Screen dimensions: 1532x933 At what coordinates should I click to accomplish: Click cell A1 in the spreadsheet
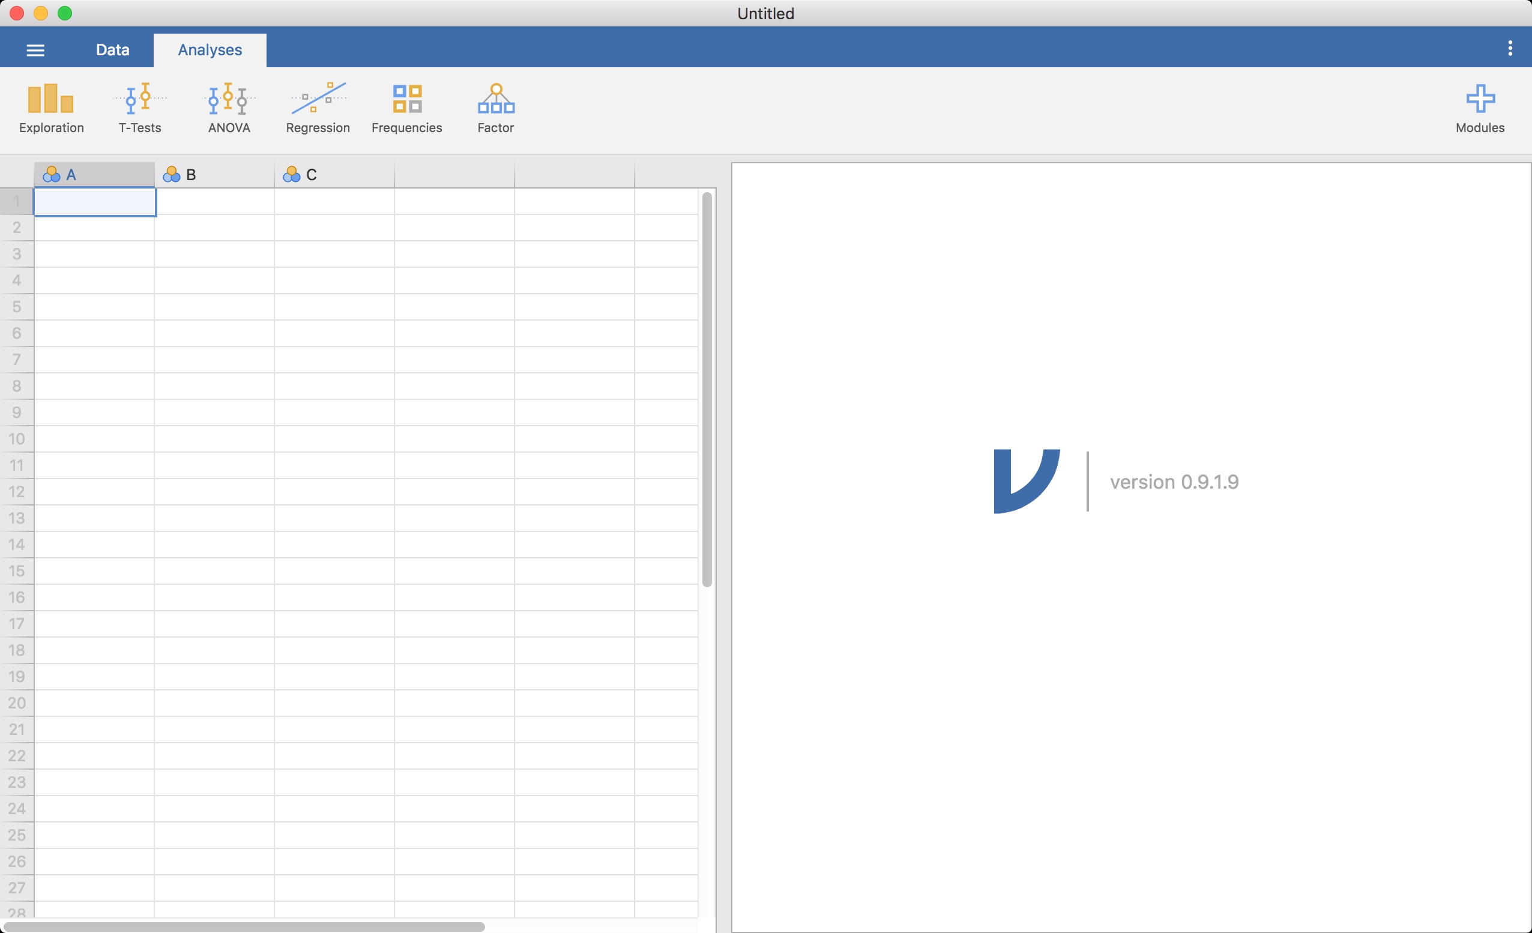tap(94, 202)
